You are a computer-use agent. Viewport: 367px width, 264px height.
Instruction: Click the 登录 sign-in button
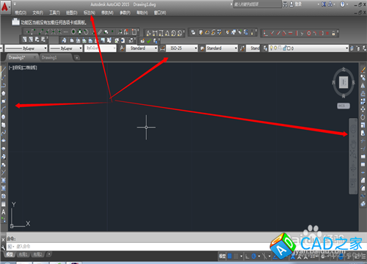pos(296,4)
